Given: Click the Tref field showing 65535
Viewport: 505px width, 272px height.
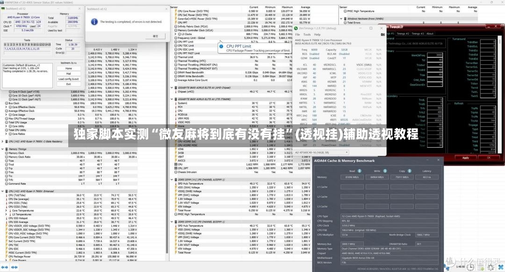Looking at the screenshot, I should click(435, 121).
